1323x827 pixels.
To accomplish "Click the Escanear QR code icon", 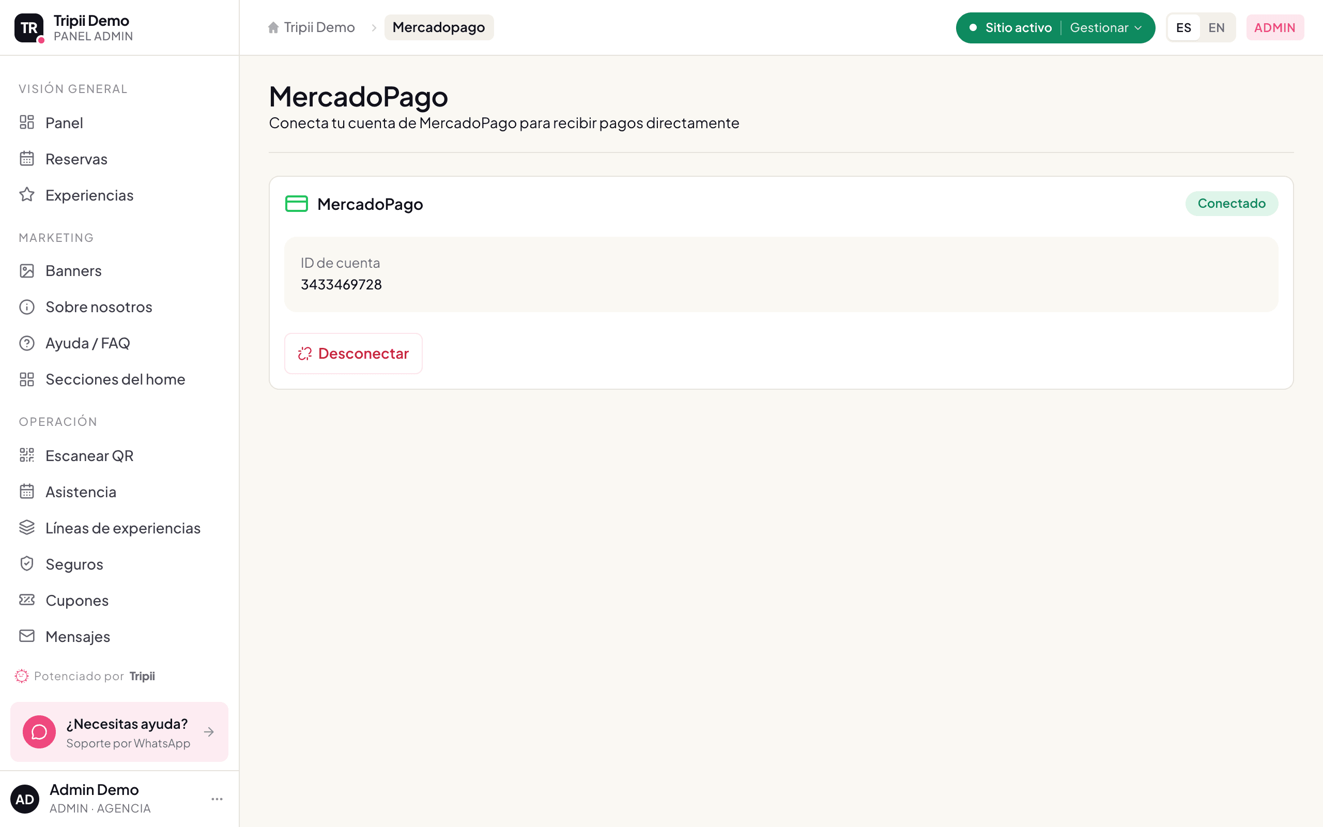I will 27,455.
